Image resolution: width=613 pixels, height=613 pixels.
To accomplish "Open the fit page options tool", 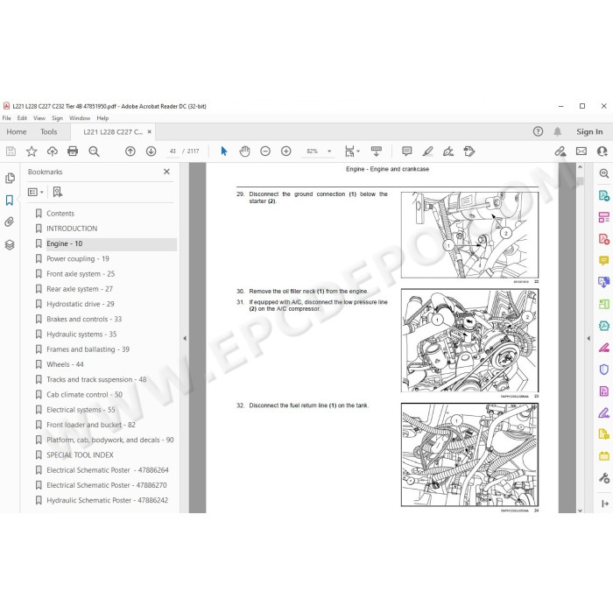I will pos(352,151).
